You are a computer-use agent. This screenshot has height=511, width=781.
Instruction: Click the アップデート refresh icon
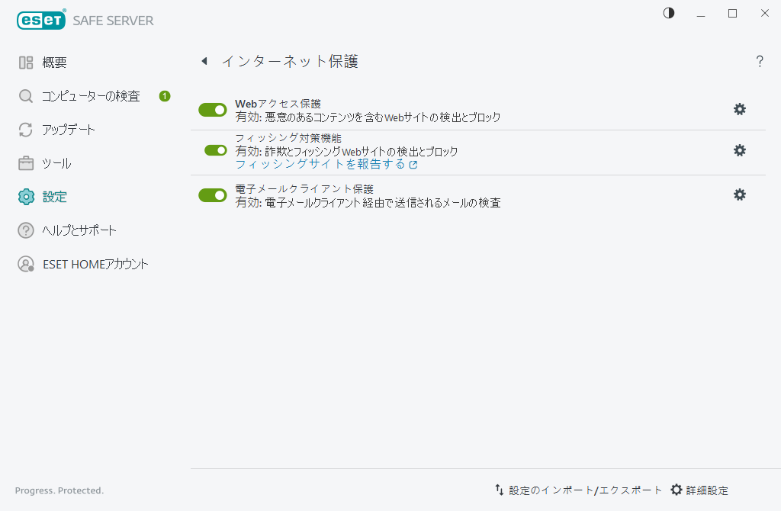tap(24, 129)
